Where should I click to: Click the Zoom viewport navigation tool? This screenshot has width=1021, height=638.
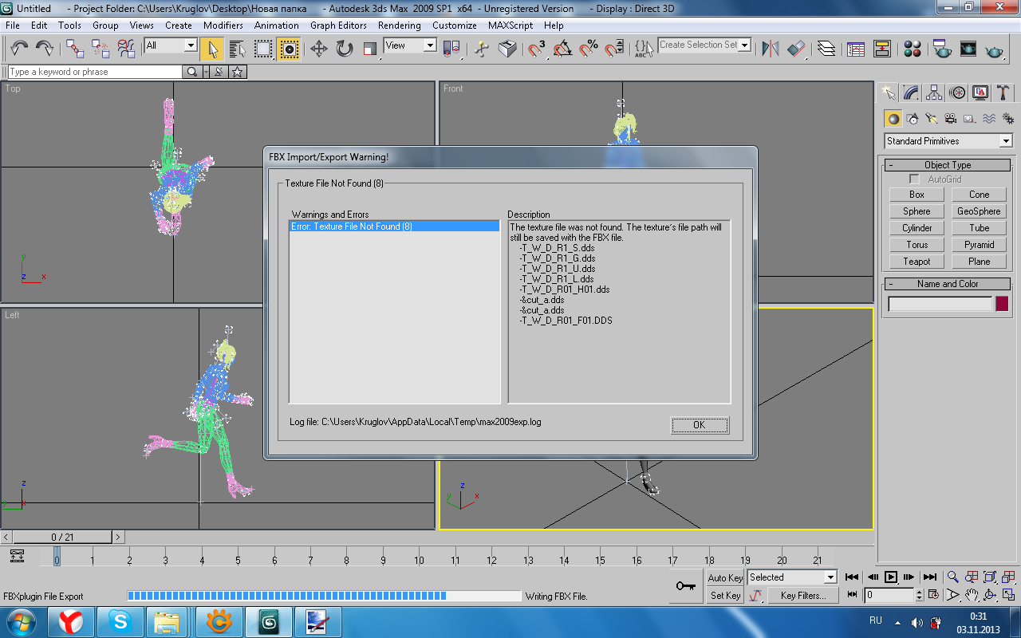click(952, 577)
